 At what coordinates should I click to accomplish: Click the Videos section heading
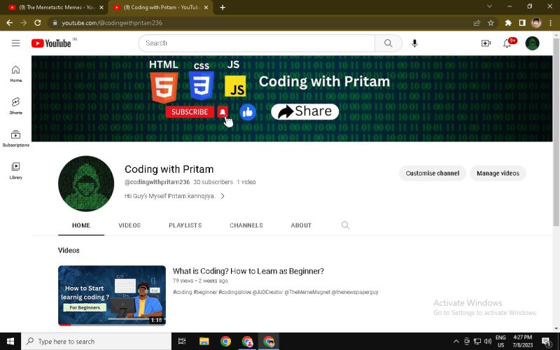click(69, 251)
